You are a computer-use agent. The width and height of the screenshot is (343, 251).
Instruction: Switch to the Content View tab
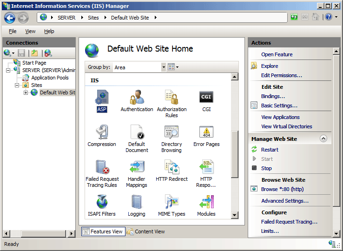point(146,231)
